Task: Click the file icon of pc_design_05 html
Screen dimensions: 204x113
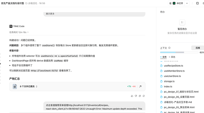Action: click(x=161, y=107)
